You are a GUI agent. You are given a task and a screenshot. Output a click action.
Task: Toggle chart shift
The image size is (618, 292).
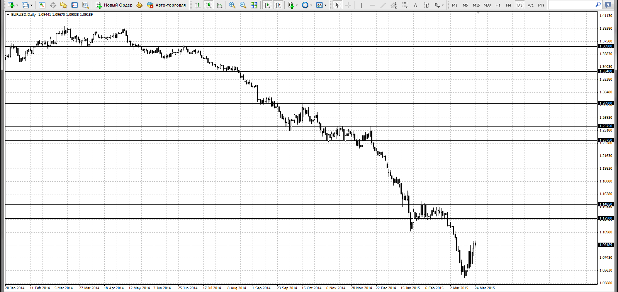tap(278, 5)
